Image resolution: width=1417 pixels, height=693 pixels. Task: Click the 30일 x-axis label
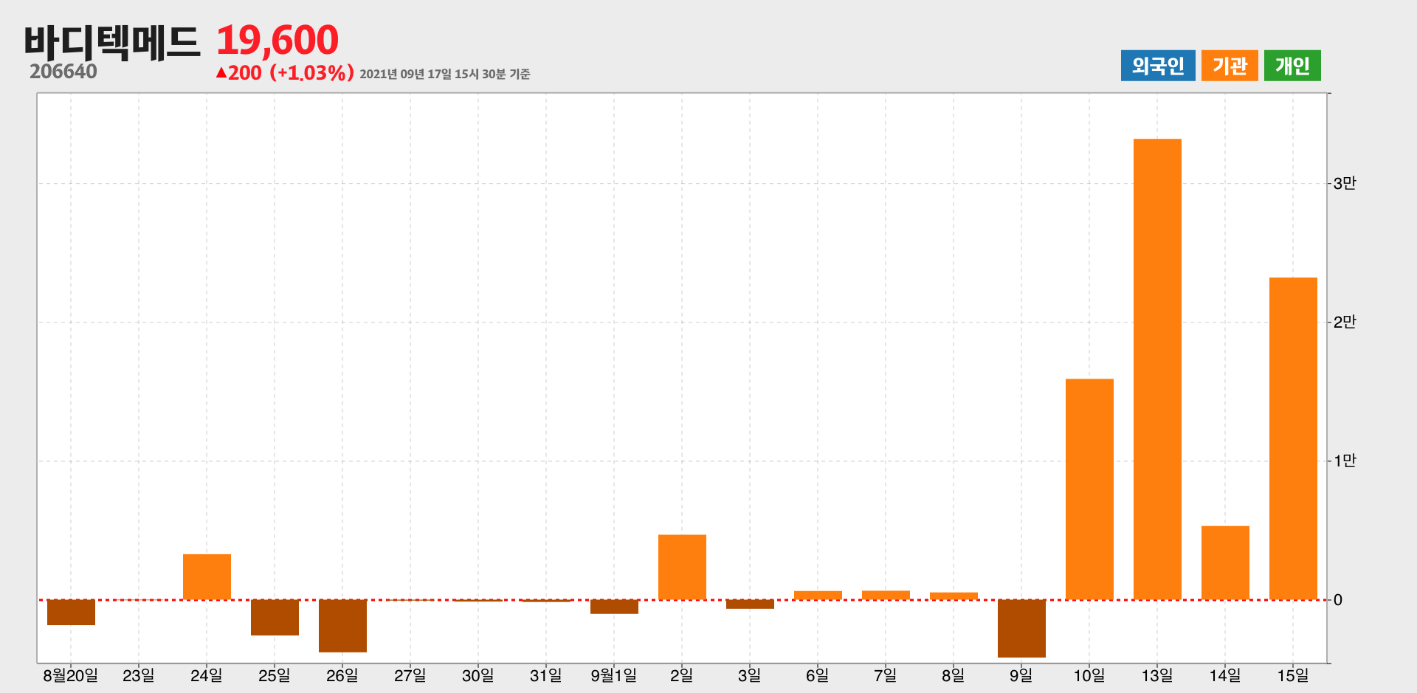click(x=477, y=675)
